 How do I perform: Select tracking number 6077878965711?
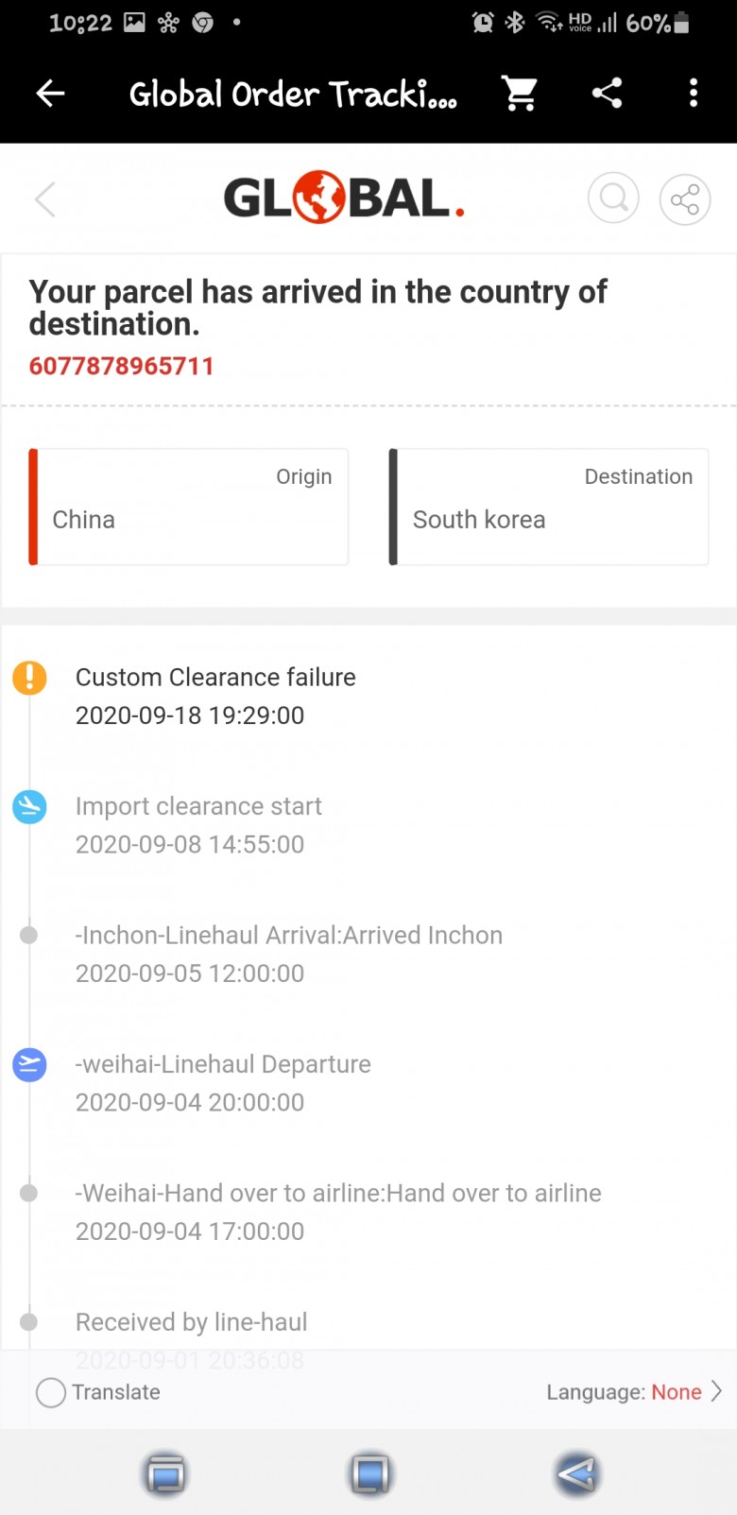pos(122,366)
